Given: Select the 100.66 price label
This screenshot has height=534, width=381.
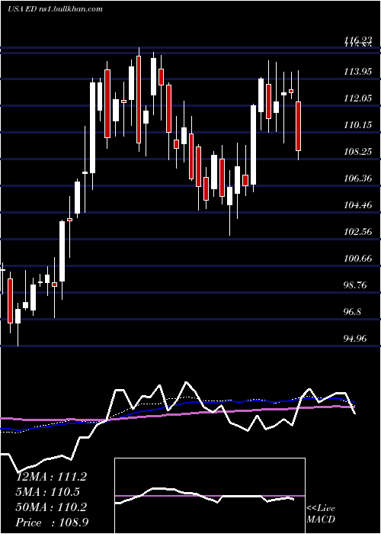Looking at the screenshot, I should point(358,258).
